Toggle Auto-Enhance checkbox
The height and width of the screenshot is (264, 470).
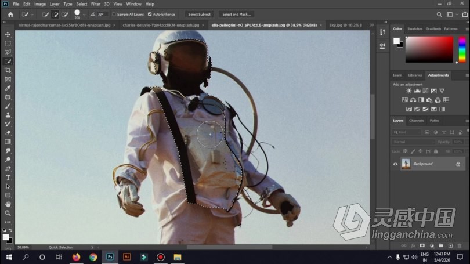point(150,14)
